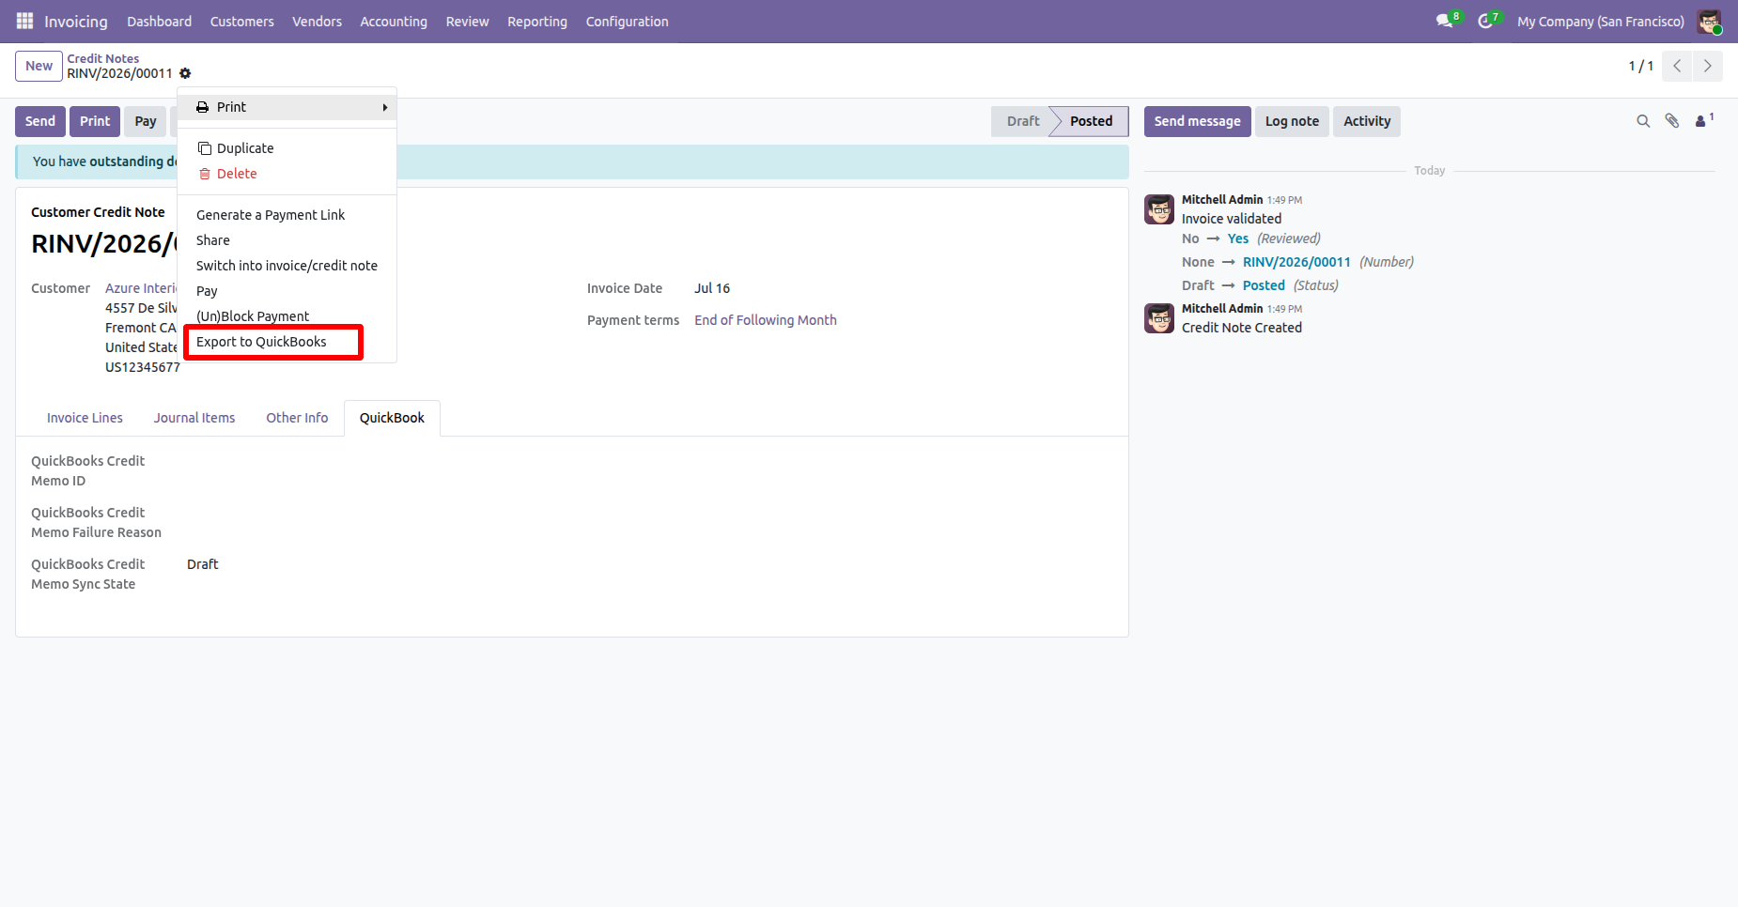Open the My Company (San Francisco) switcher
Screen dimensions: 1738x907
click(x=1601, y=21)
